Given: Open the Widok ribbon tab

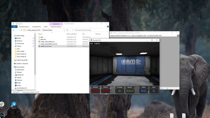Looking at the screenshot, I should click(46, 27).
